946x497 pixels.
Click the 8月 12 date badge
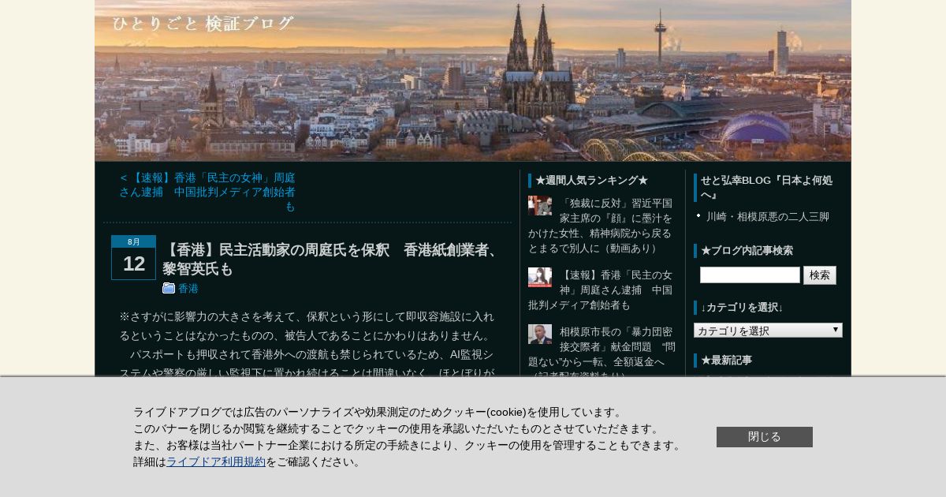pos(133,257)
